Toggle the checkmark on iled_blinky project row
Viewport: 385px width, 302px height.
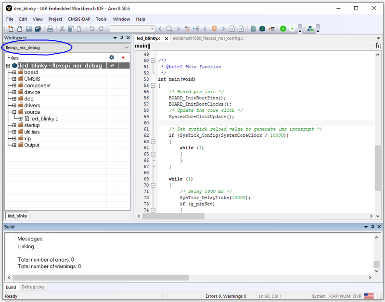(112, 65)
